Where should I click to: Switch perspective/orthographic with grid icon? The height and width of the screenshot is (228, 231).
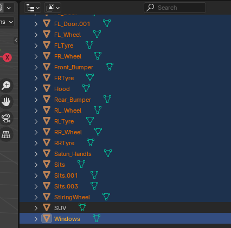pyautogui.click(x=6, y=134)
